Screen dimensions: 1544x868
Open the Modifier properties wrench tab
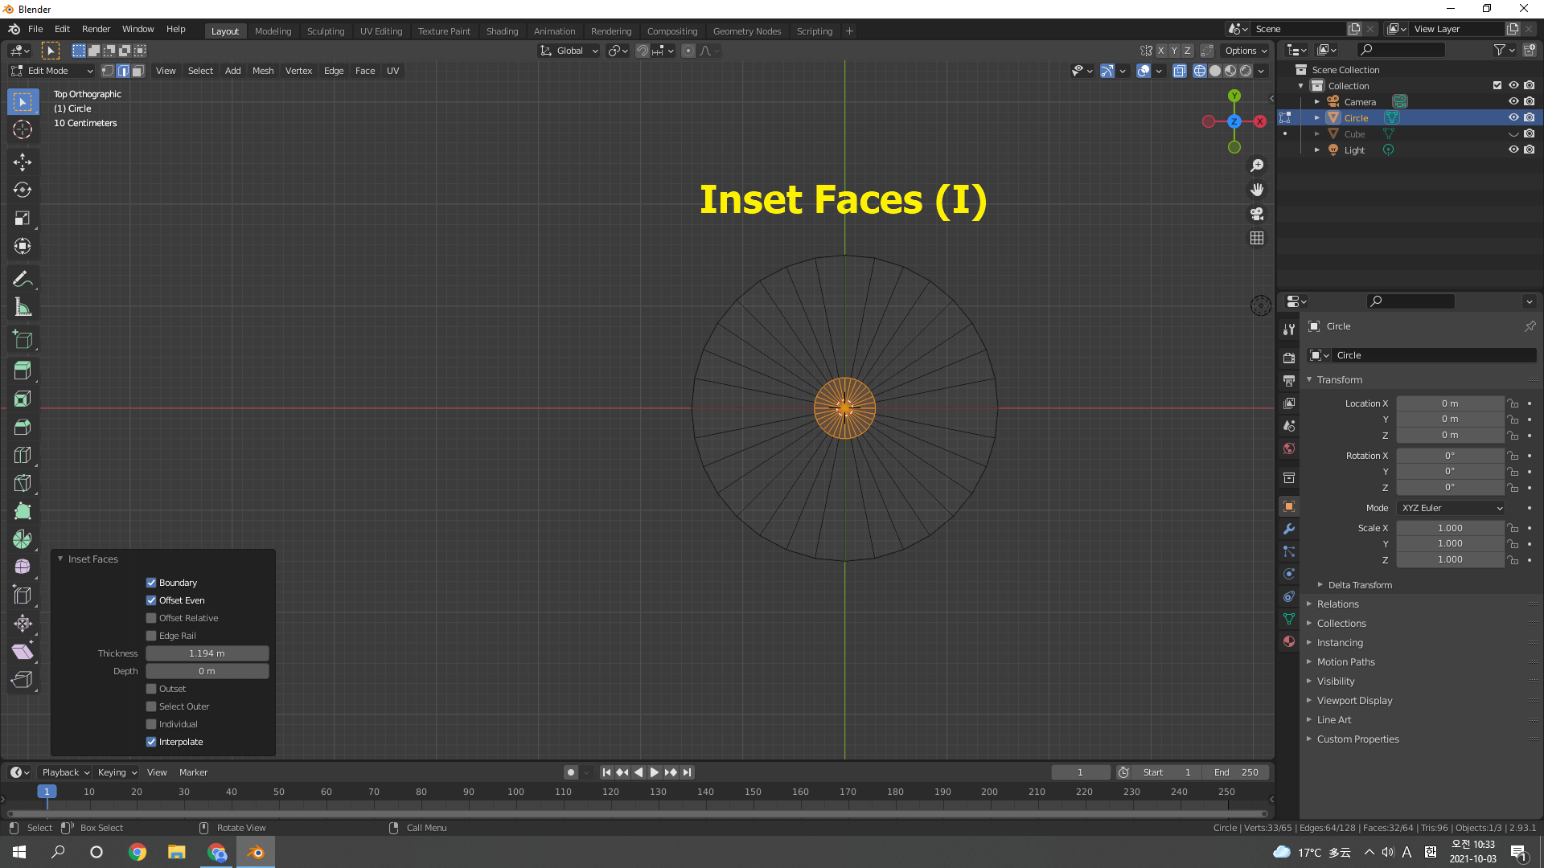pyautogui.click(x=1289, y=529)
